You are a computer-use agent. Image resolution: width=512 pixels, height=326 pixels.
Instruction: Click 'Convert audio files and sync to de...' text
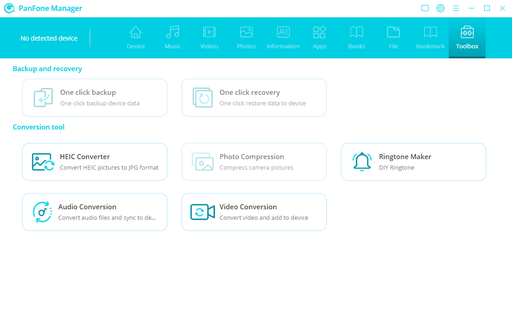tap(107, 218)
